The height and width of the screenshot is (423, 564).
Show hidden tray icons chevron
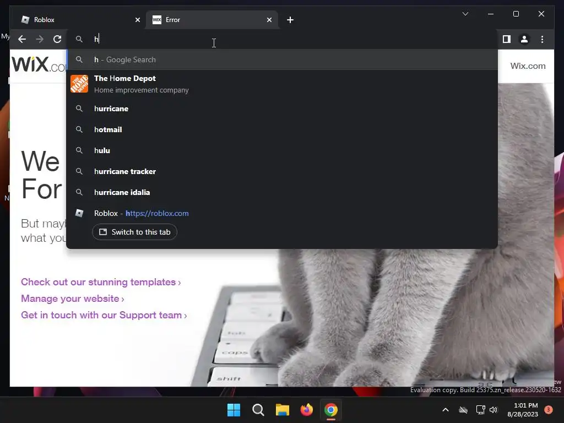point(445,410)
